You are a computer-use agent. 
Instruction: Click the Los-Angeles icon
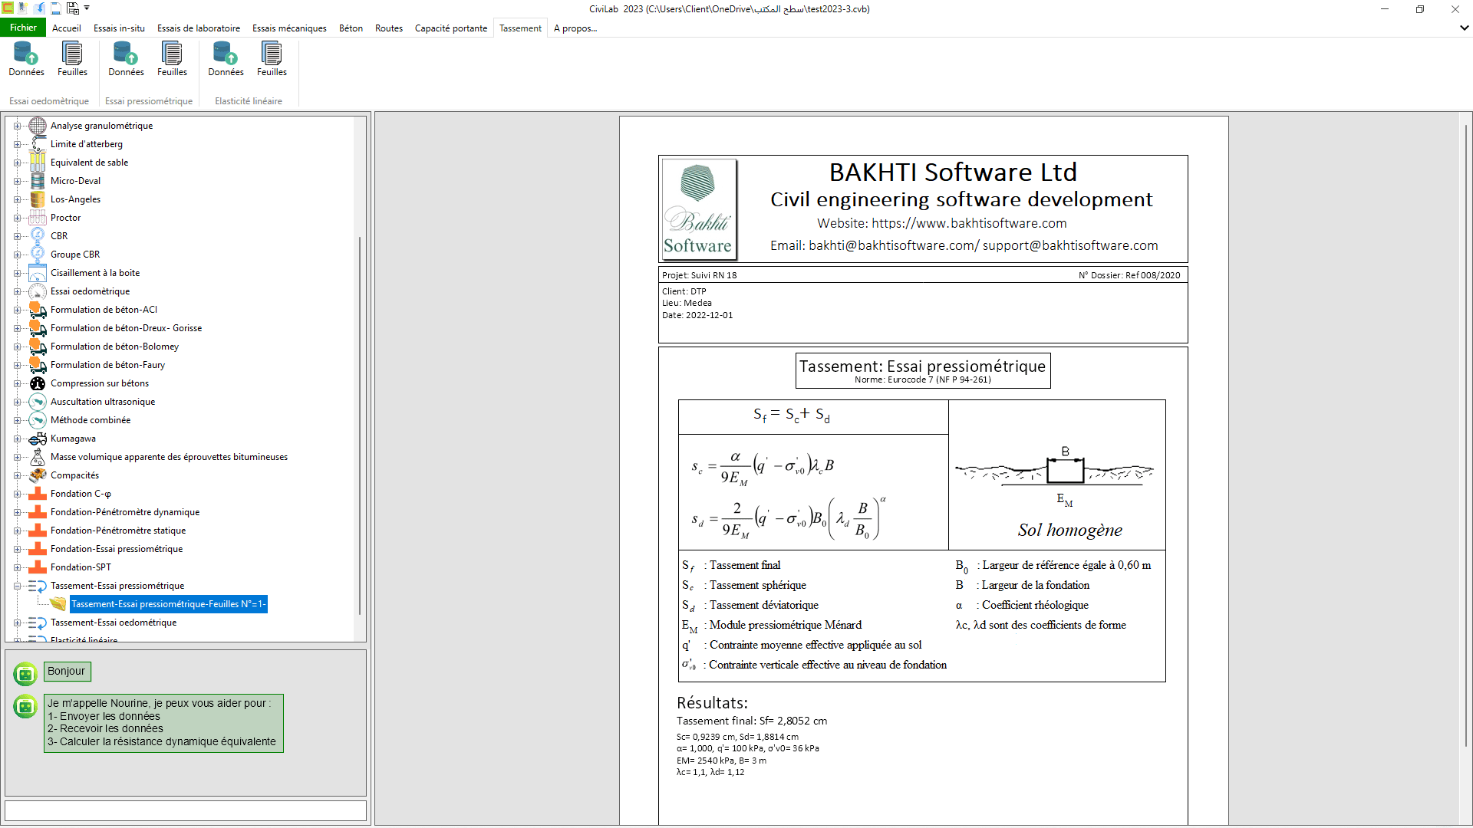[38, 199]
